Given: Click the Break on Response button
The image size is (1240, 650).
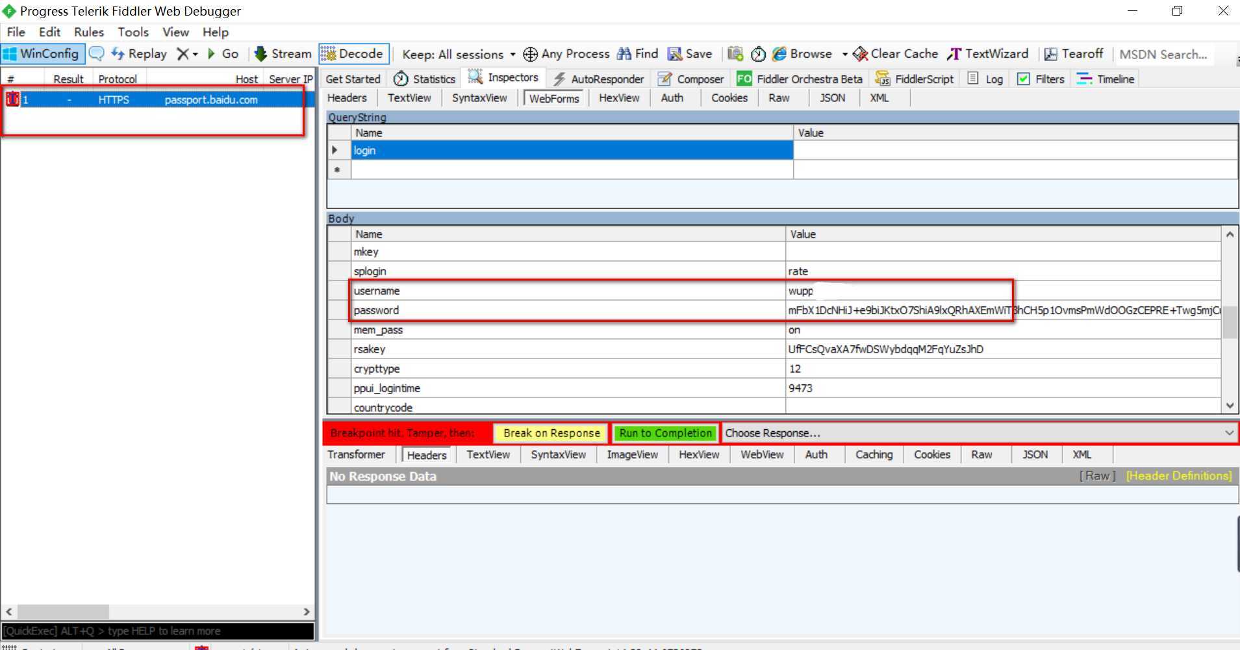Looking at the screenshot, I should click(x=551, y=433).
